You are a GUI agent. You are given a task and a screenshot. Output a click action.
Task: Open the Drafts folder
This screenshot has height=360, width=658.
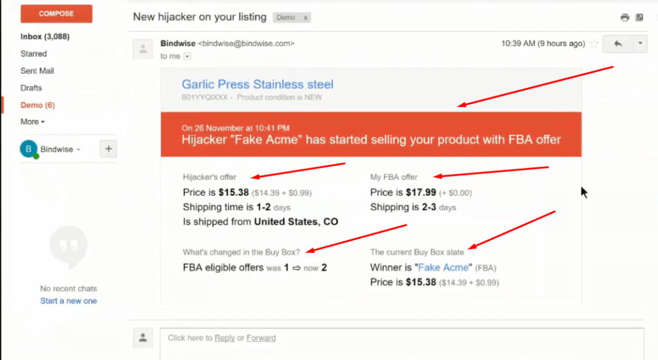(x=31, y=88)
